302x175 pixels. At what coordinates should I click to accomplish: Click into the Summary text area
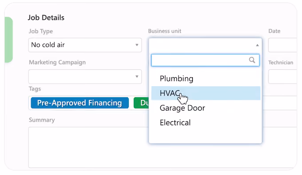88,147
